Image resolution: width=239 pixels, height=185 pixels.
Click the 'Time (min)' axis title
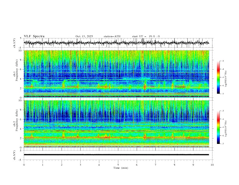(121, 168)
